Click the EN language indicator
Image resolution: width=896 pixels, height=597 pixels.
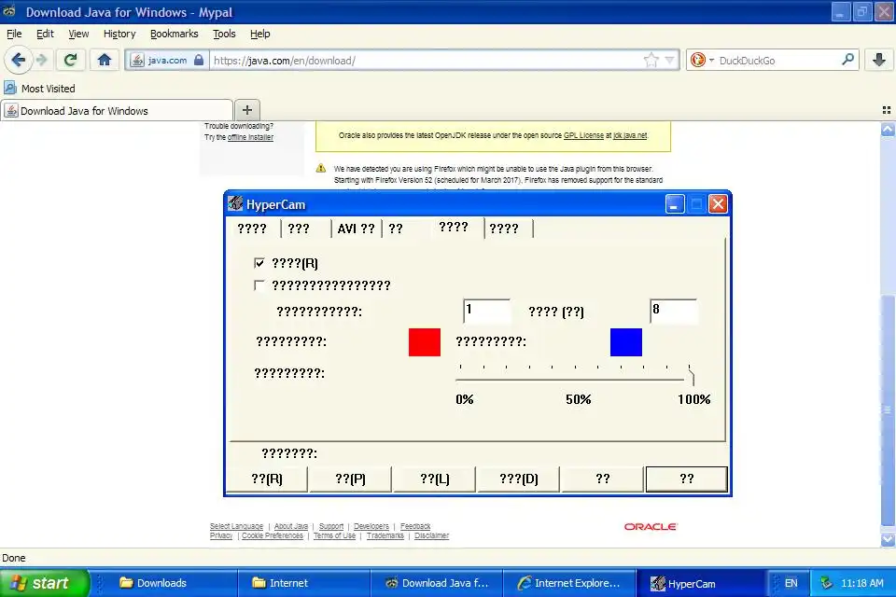(791, 583)
